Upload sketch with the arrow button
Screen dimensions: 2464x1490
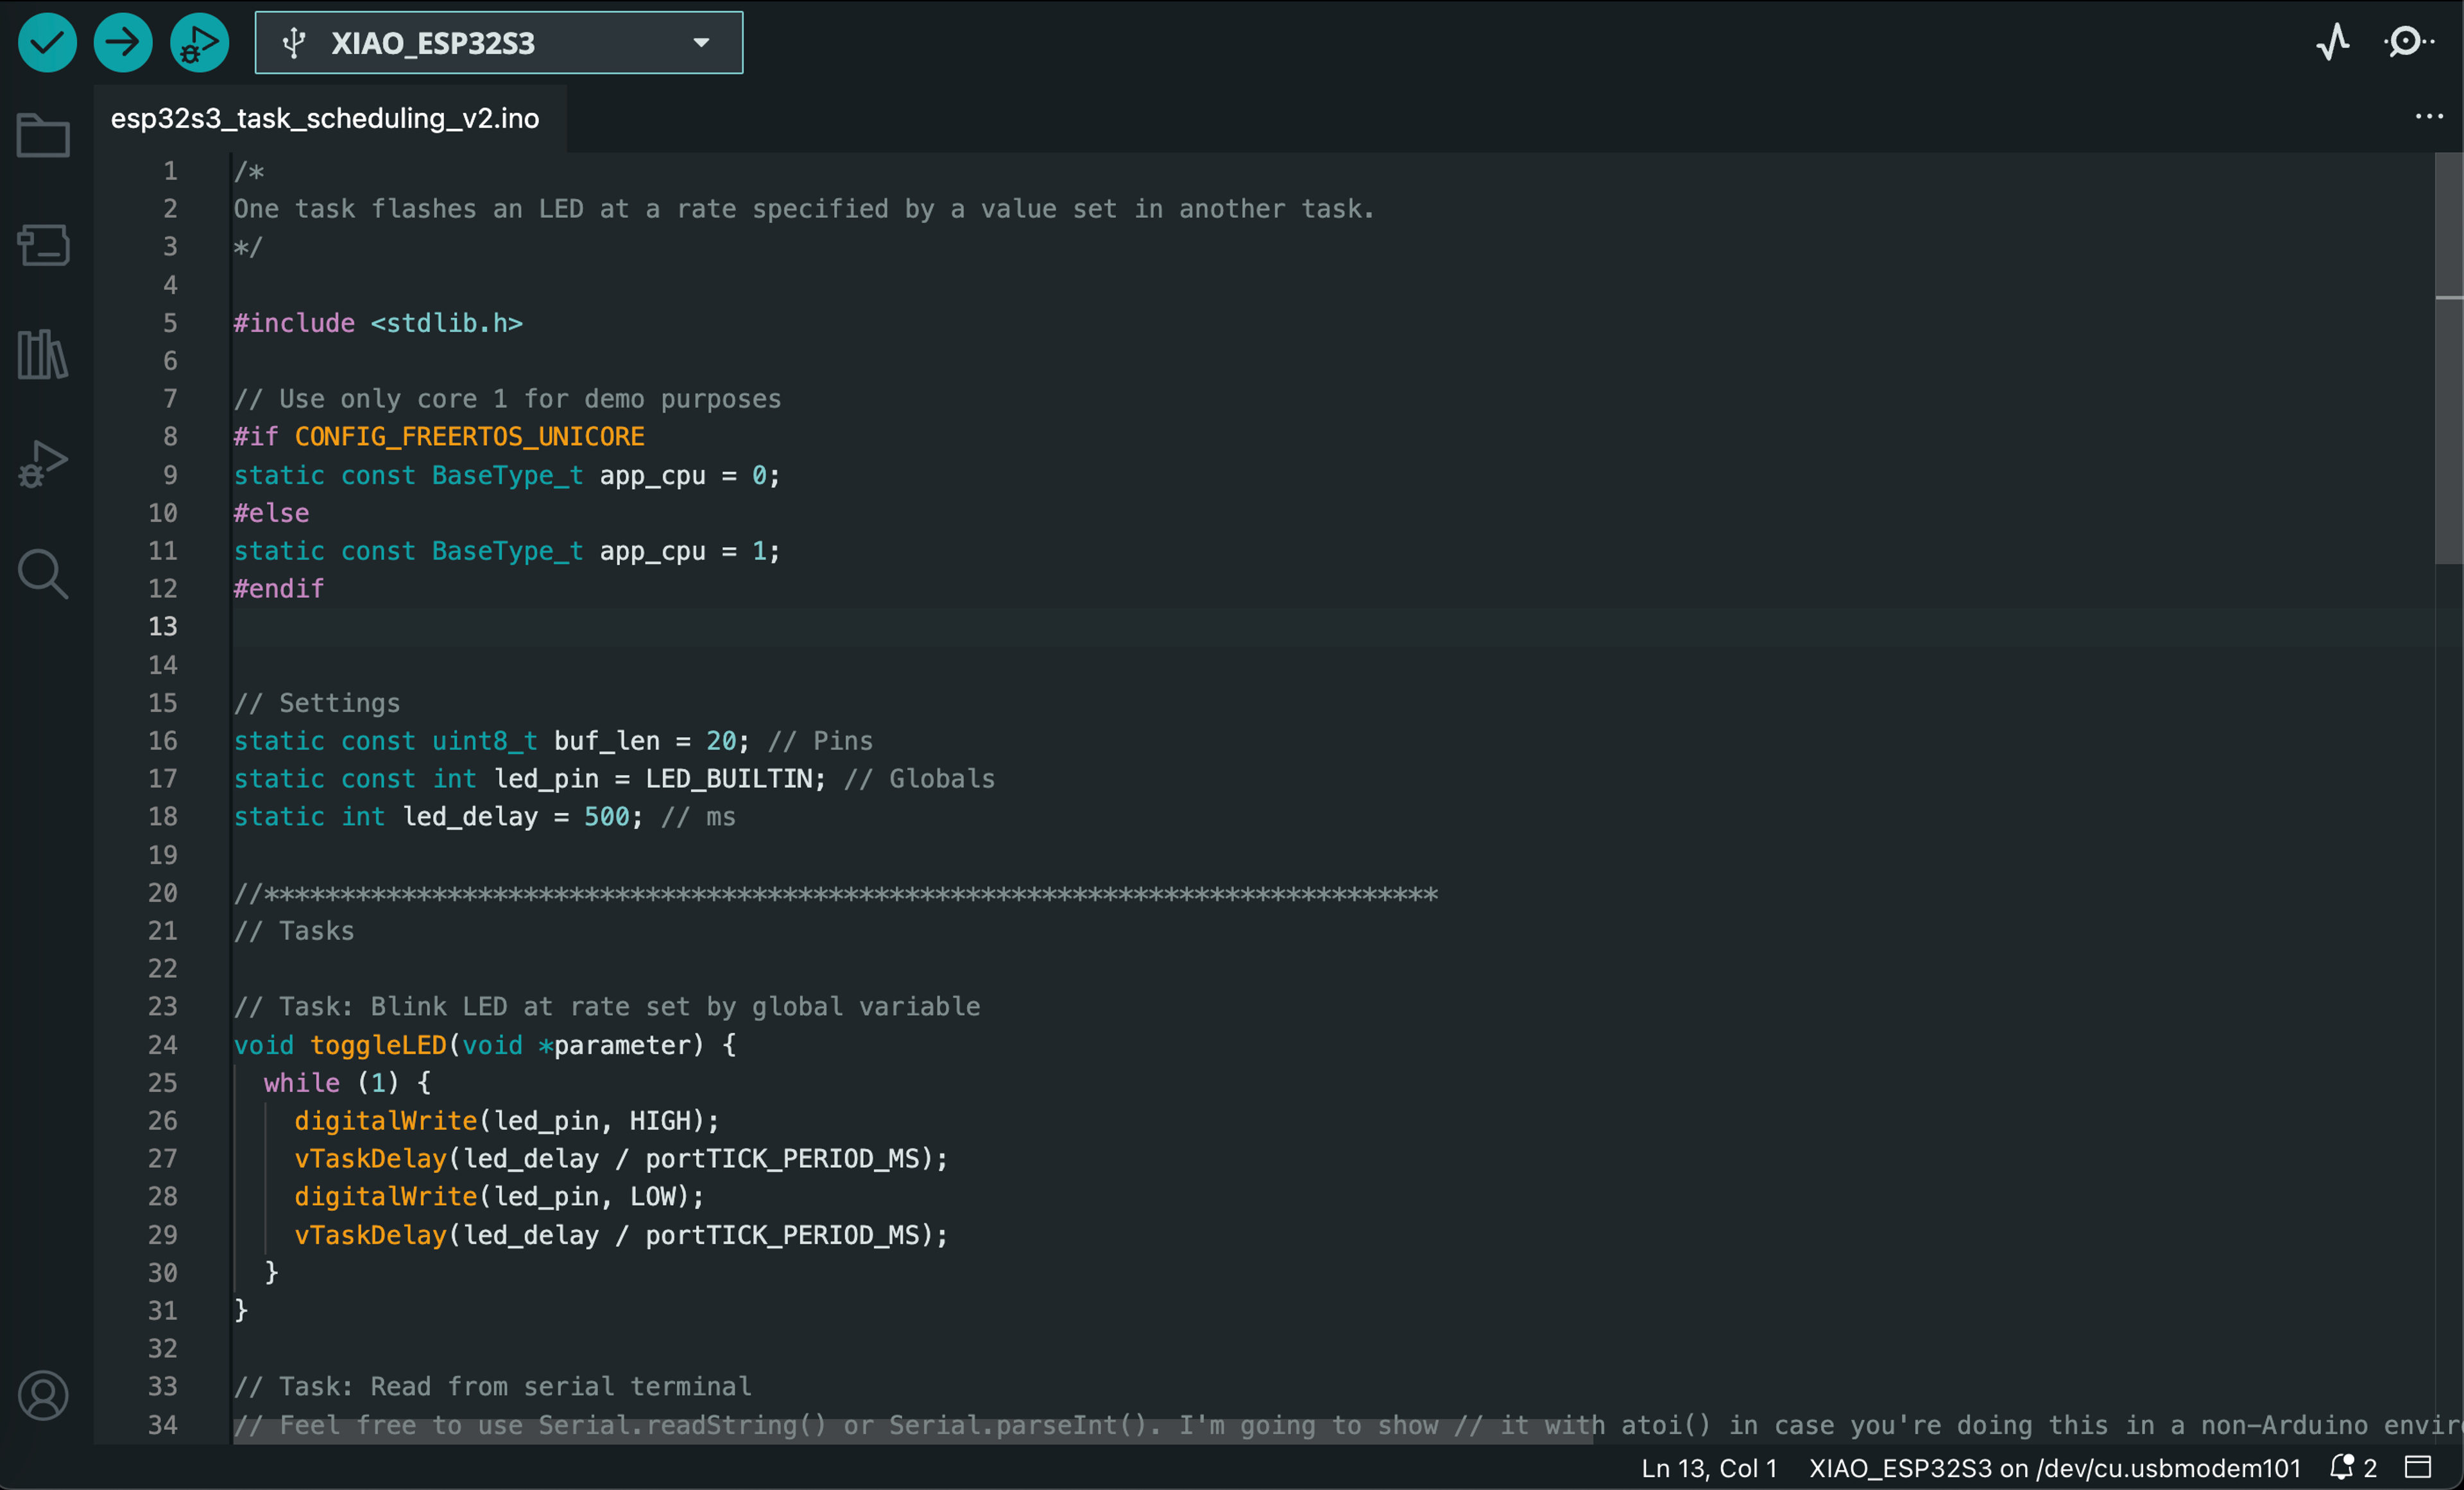click(x=123, y=42)
